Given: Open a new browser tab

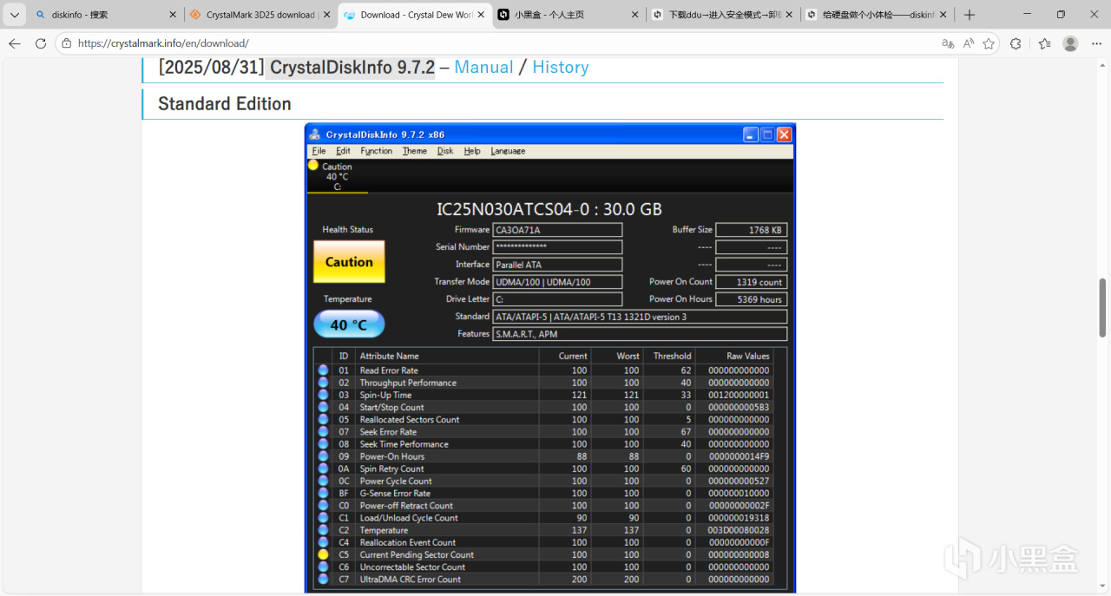Looking at the screenshot, I should pos(970,15).
